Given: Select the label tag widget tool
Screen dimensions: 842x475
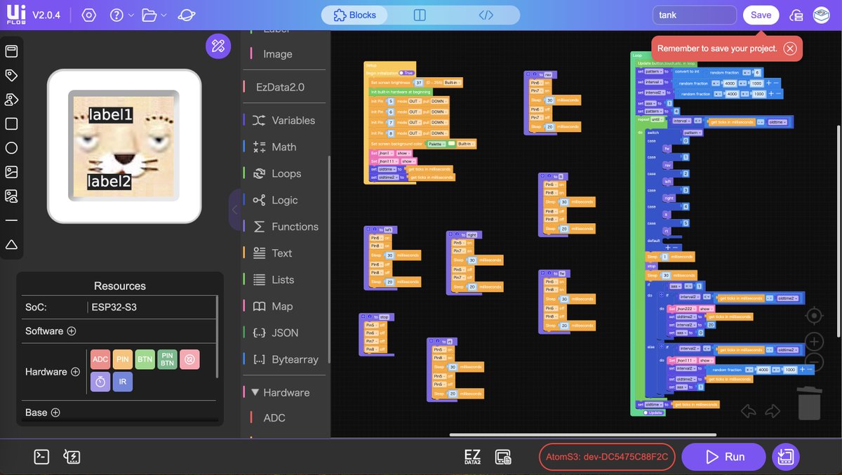Looking at the screenshot, I should click(11, 75).
